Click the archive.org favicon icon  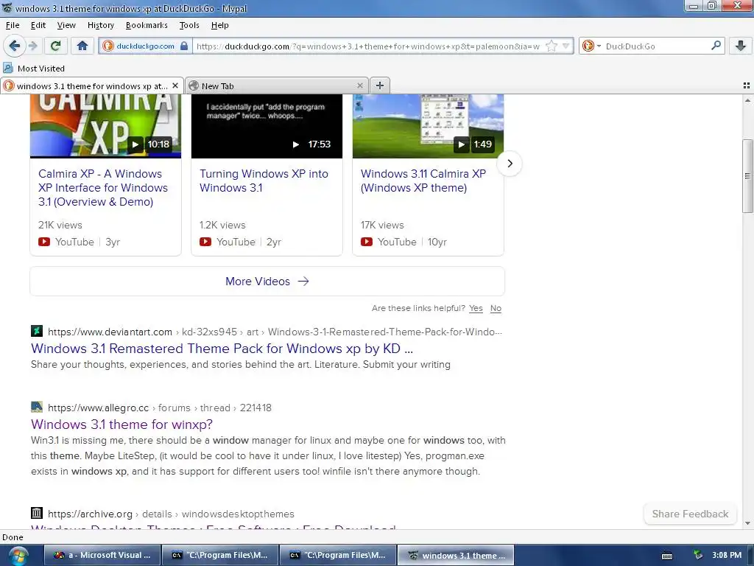[x=37, y=513]
